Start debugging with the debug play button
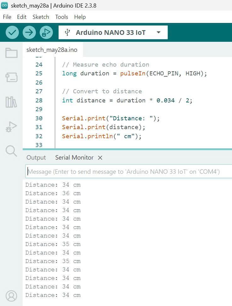This screenshot has height=306, width=232. click(46, 32)
